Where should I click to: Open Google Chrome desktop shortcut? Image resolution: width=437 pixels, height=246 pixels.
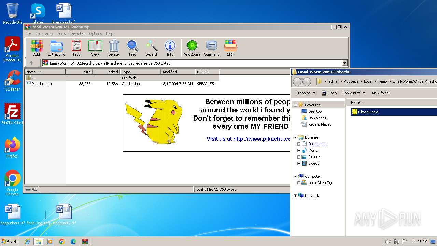pyautogui.click(x=12, y=183)
